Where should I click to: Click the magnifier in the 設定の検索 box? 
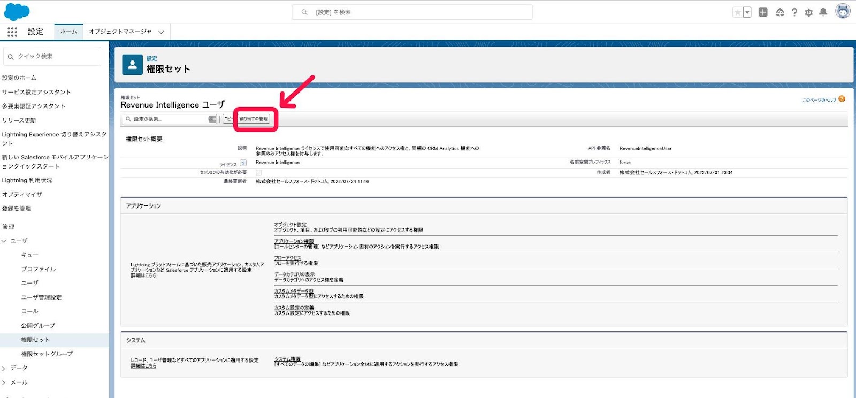coord(128,119)
